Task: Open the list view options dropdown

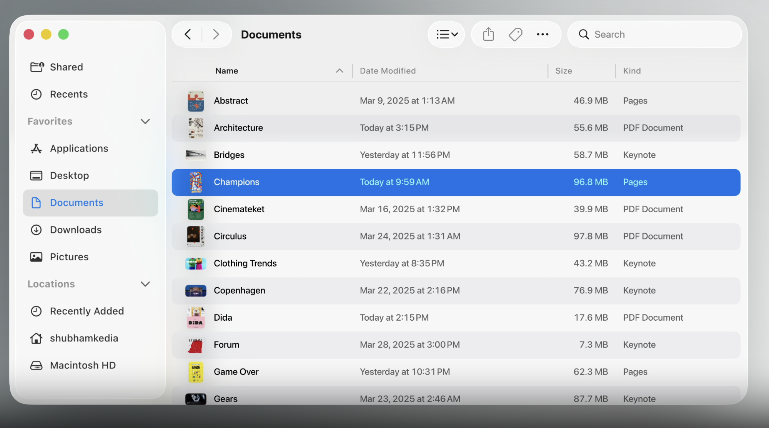Action: pyautogui.click(x=447, y=34)
